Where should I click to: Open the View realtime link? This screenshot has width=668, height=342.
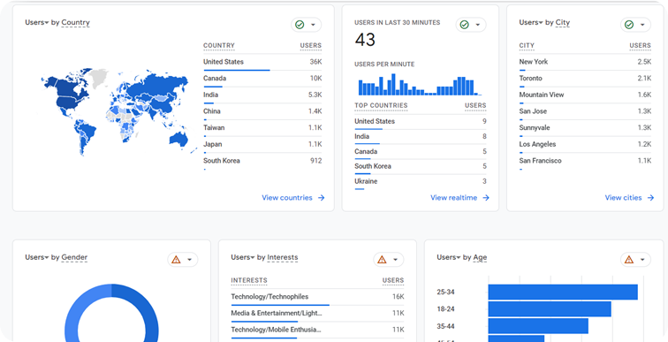pos(453,198)
